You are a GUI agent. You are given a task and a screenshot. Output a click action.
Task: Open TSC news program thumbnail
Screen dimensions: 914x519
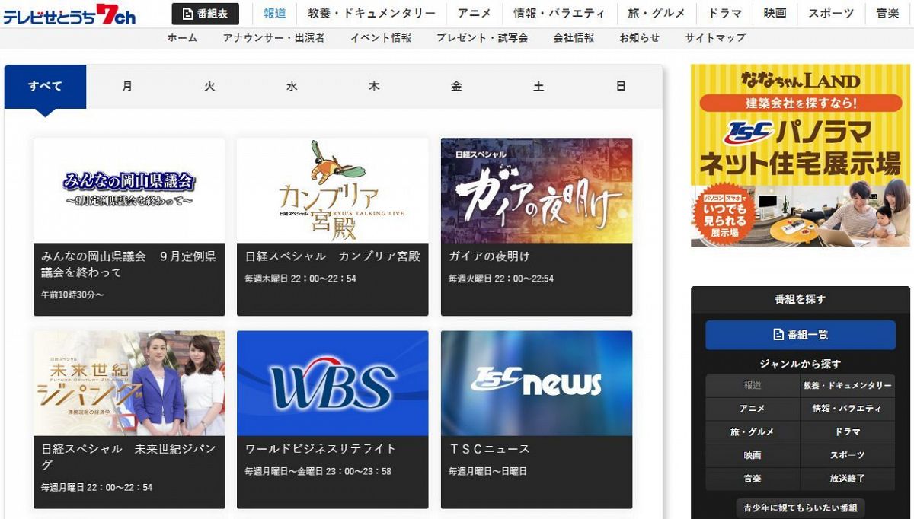coord(537,383)
